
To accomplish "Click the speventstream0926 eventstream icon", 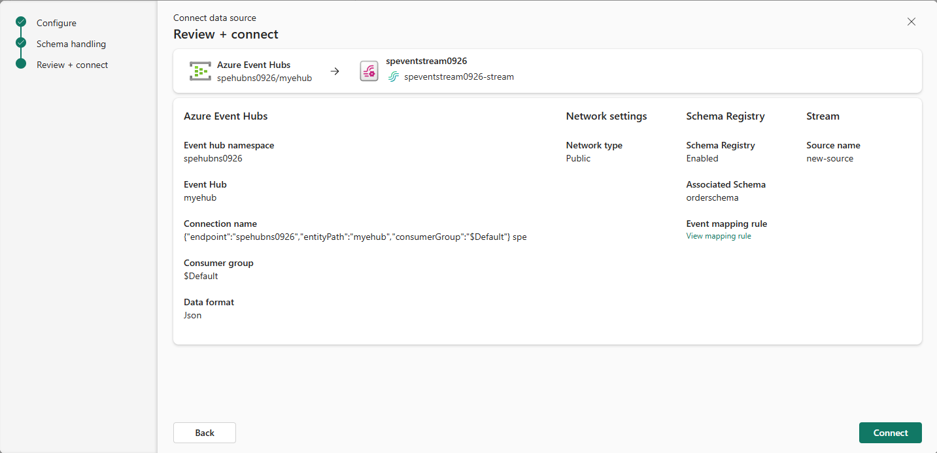I will pyautogui.click(x=369, y=71).
